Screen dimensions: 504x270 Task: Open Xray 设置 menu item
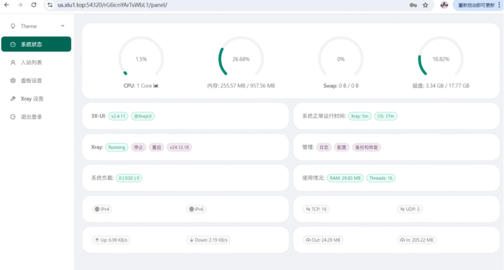click(32, 99)
